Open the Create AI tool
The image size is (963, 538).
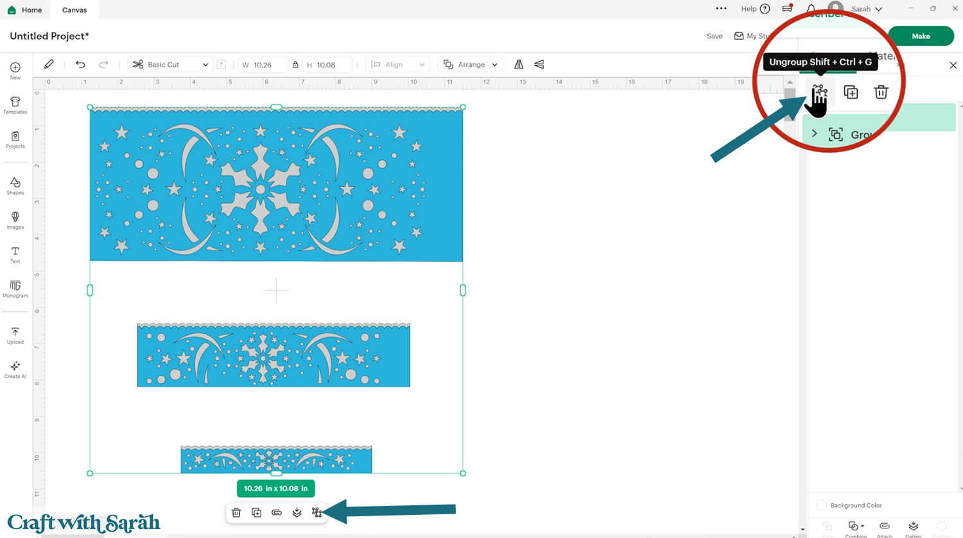pos(15,370)
